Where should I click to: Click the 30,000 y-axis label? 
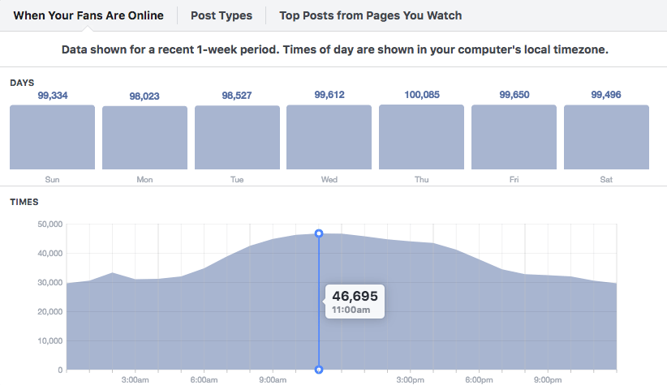pyautogui.click(x=49, y=283)
